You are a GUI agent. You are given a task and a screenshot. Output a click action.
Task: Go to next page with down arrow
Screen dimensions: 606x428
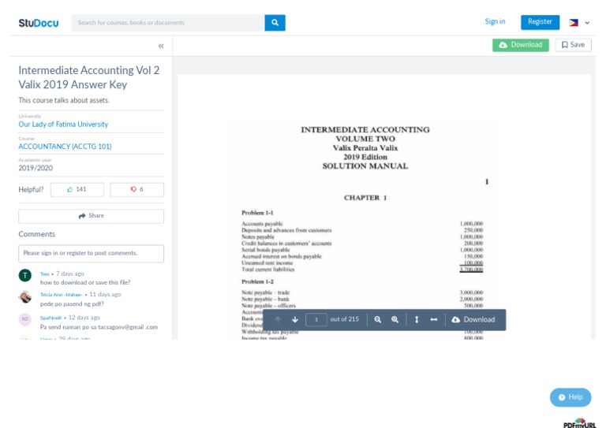295,319
